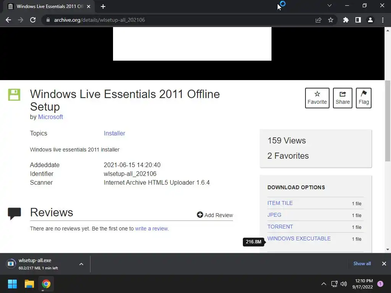Click the network tray icon
391x293 pixels.
(x=334, y=284)
